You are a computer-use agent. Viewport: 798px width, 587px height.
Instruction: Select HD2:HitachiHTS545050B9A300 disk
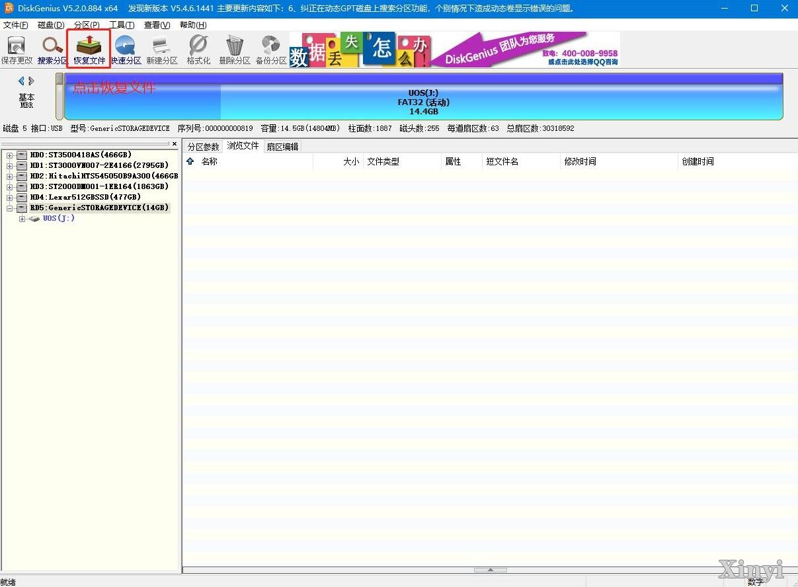pyautogui.click(x=104, y=176)
